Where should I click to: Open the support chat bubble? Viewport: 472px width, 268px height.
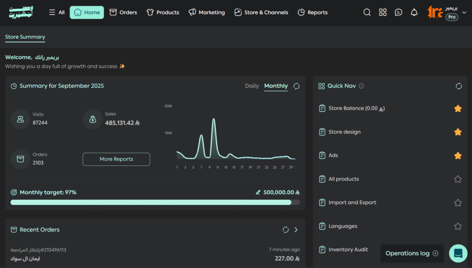click(x=458, y=253)
